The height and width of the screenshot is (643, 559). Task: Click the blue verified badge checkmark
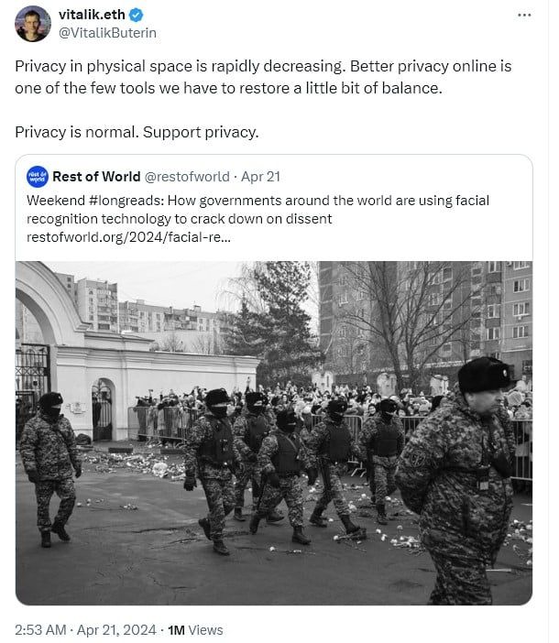(x=137, y=16)
